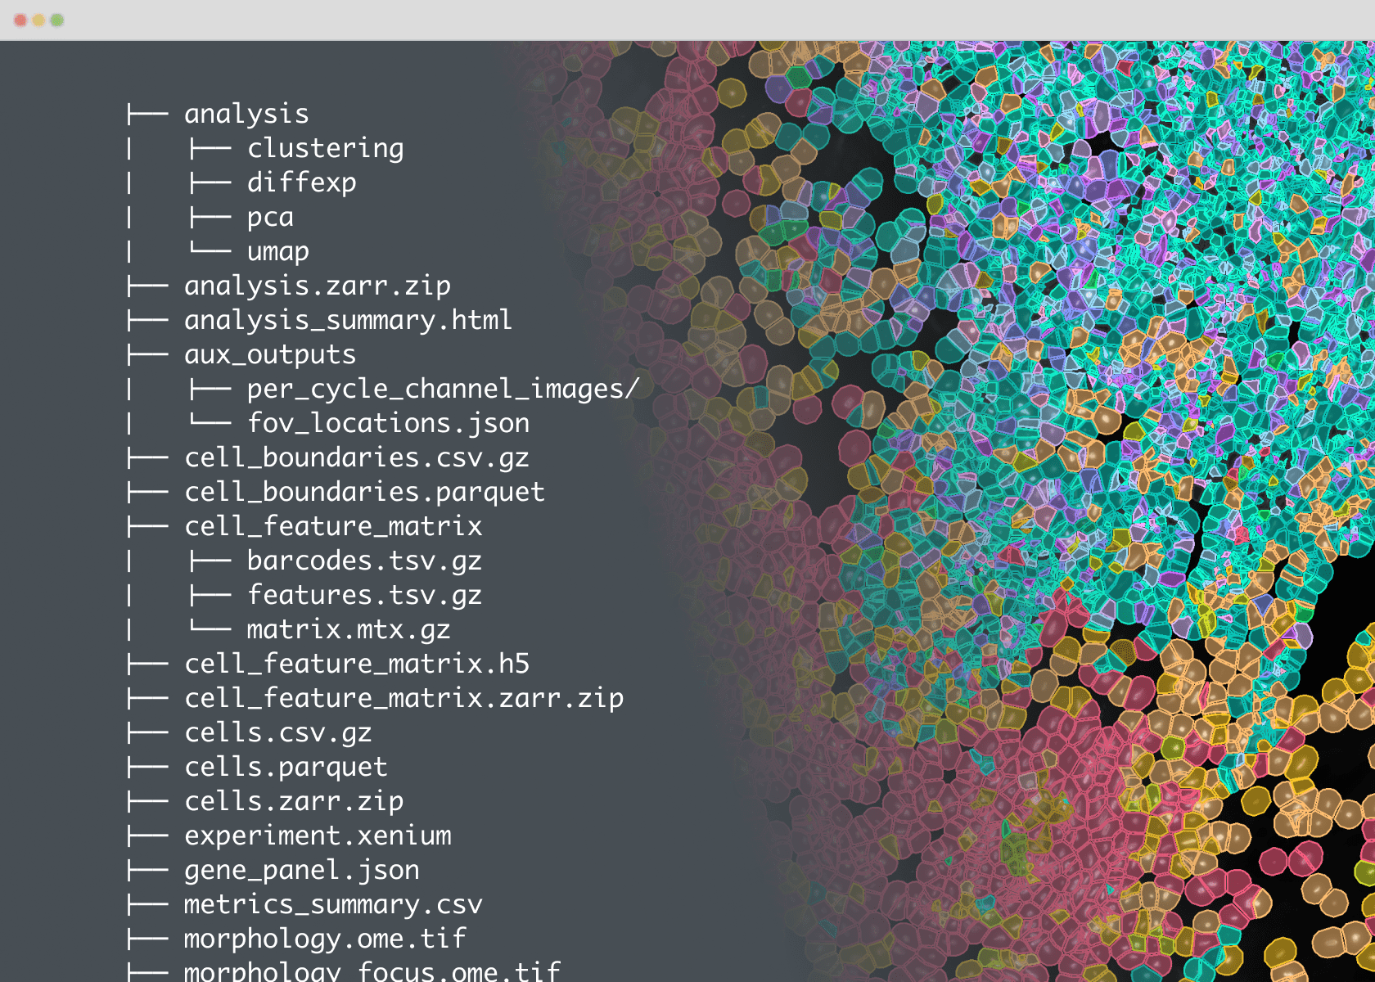The image size is (1375, 982).
Task: Click cells.zarr.zip entry
Action: tap(294, 801)
